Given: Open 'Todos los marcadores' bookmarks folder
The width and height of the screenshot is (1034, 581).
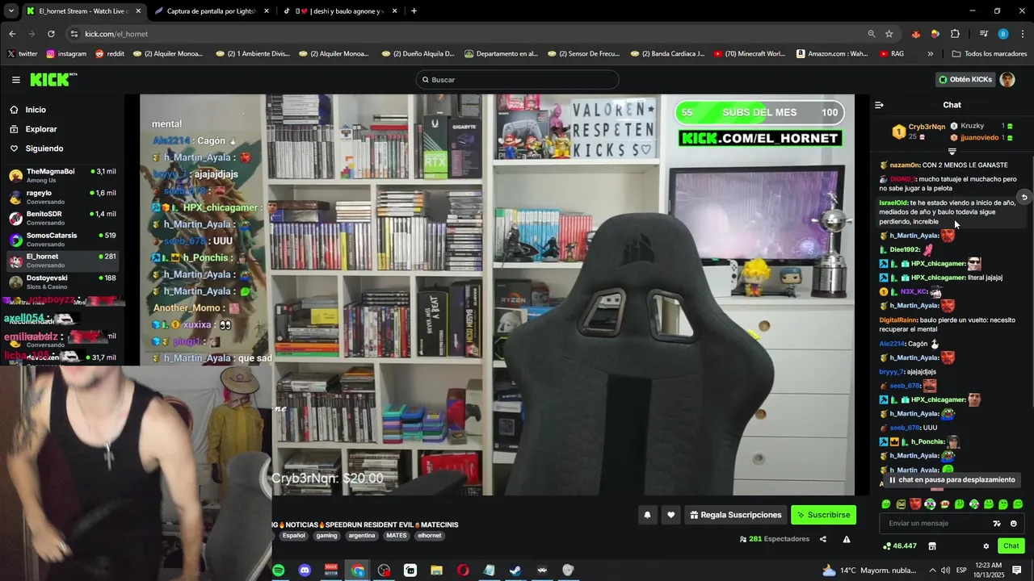Looking at the screenshot, I should [x=990, y=54].
